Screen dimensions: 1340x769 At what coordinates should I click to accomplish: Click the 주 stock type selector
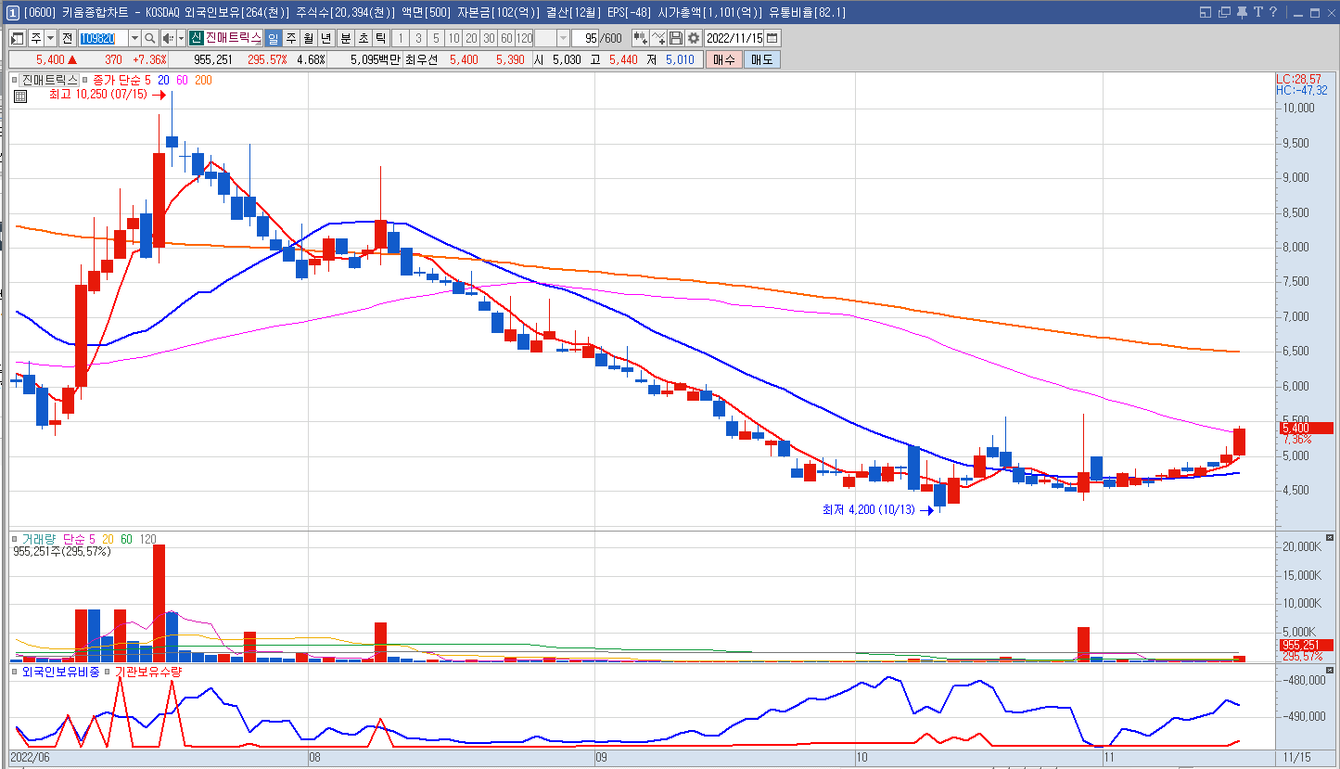[x=36, y=38]
